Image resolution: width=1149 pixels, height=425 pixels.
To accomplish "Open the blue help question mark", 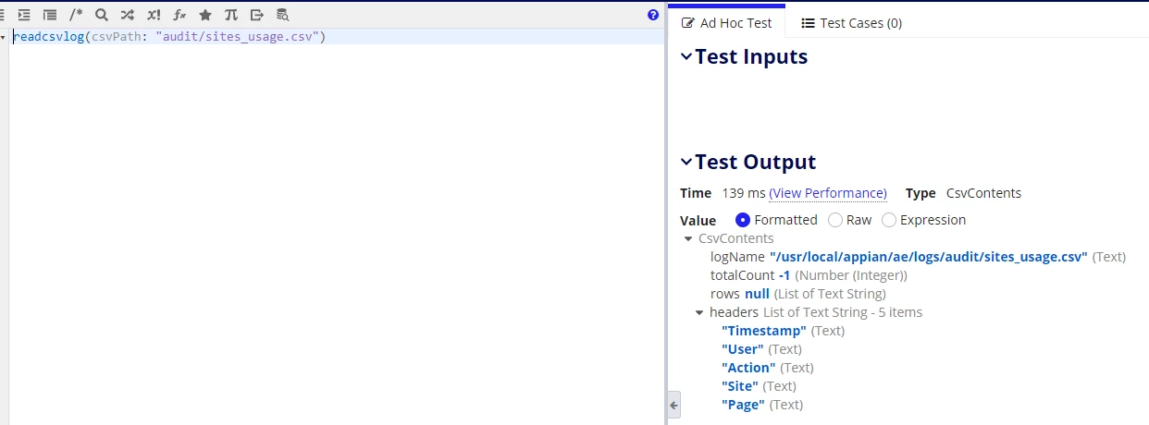I will point(653,15).
